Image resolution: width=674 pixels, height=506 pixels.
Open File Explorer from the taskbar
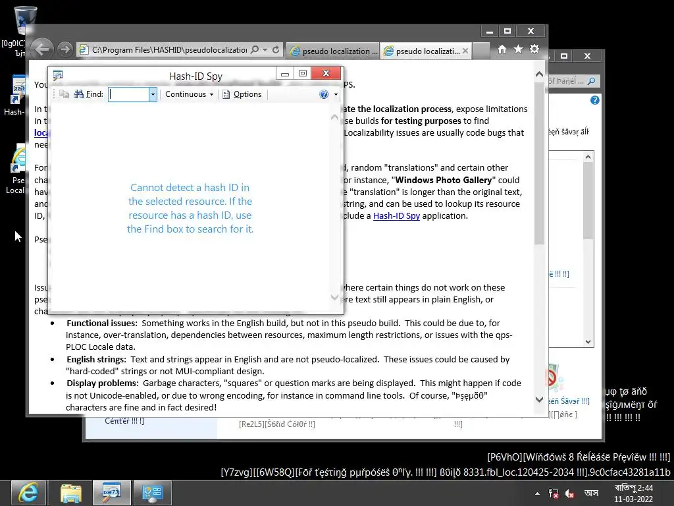pos(71,493)
